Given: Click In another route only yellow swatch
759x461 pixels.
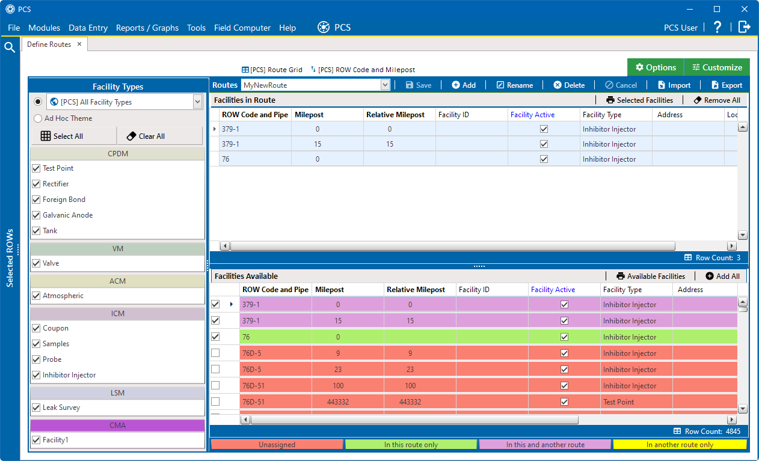Looking at the screenshot, I should [x=680, y=445].
